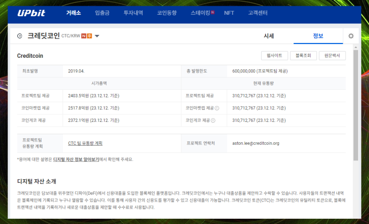Open the 스테이킹 menu
This screenshot has height=224, width=369.
[200, 13]
